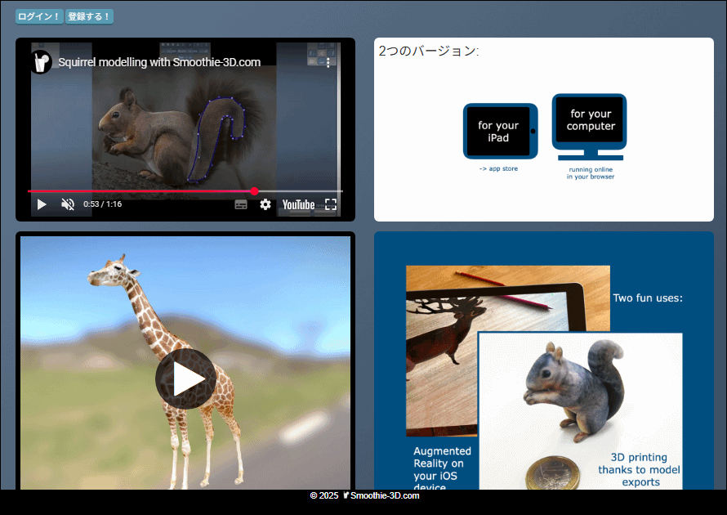Click the 0:53 / 1:16 time display
The width and height of the screenshot is (727, 515).
click(102, 204)
